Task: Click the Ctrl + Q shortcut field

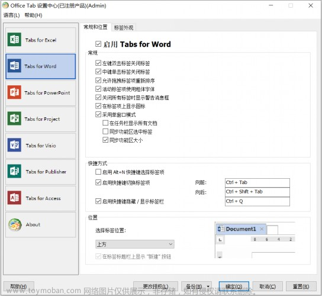Action: point(257,201)
